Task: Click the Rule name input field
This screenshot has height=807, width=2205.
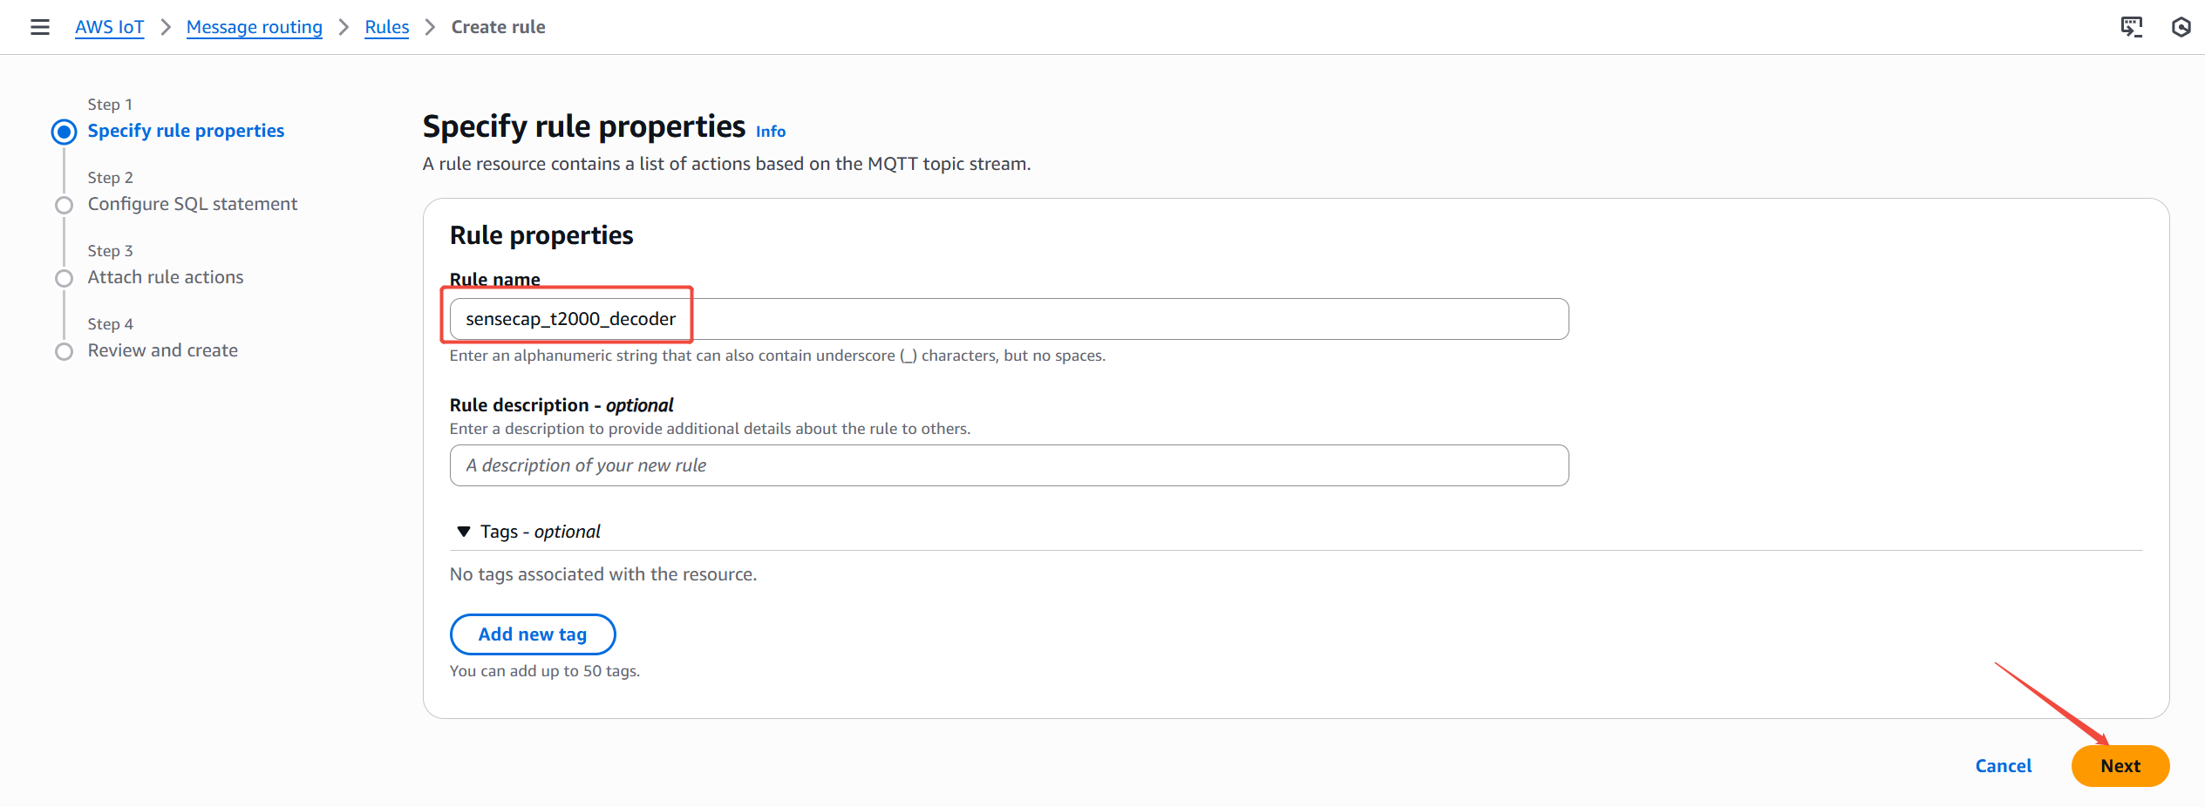Action: [x=1008, y=319]
